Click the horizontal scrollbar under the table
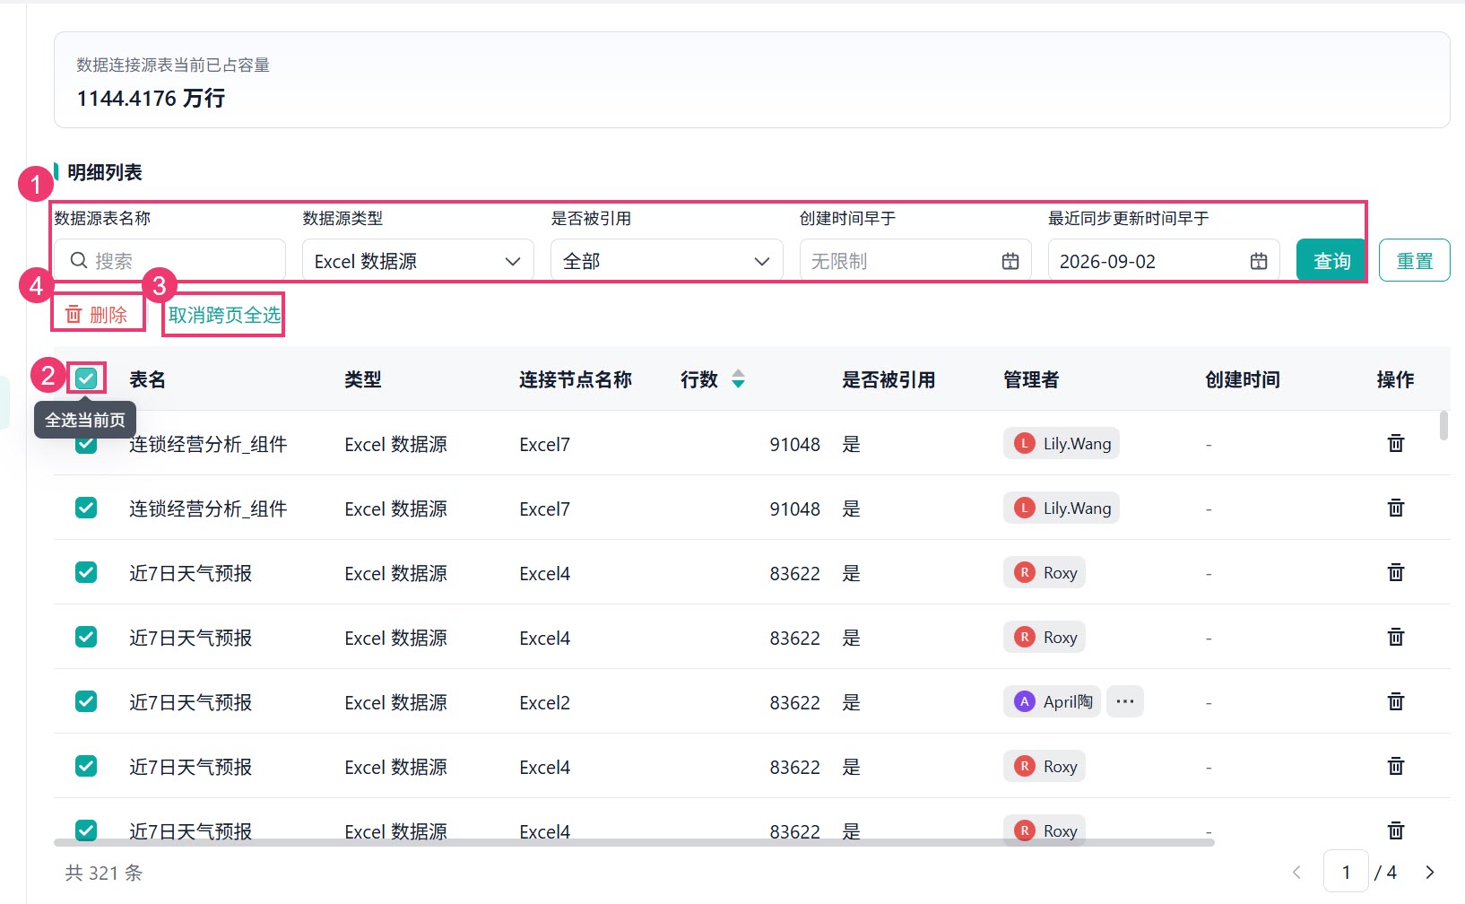The image size is (1465, 904). coord(634,842)
